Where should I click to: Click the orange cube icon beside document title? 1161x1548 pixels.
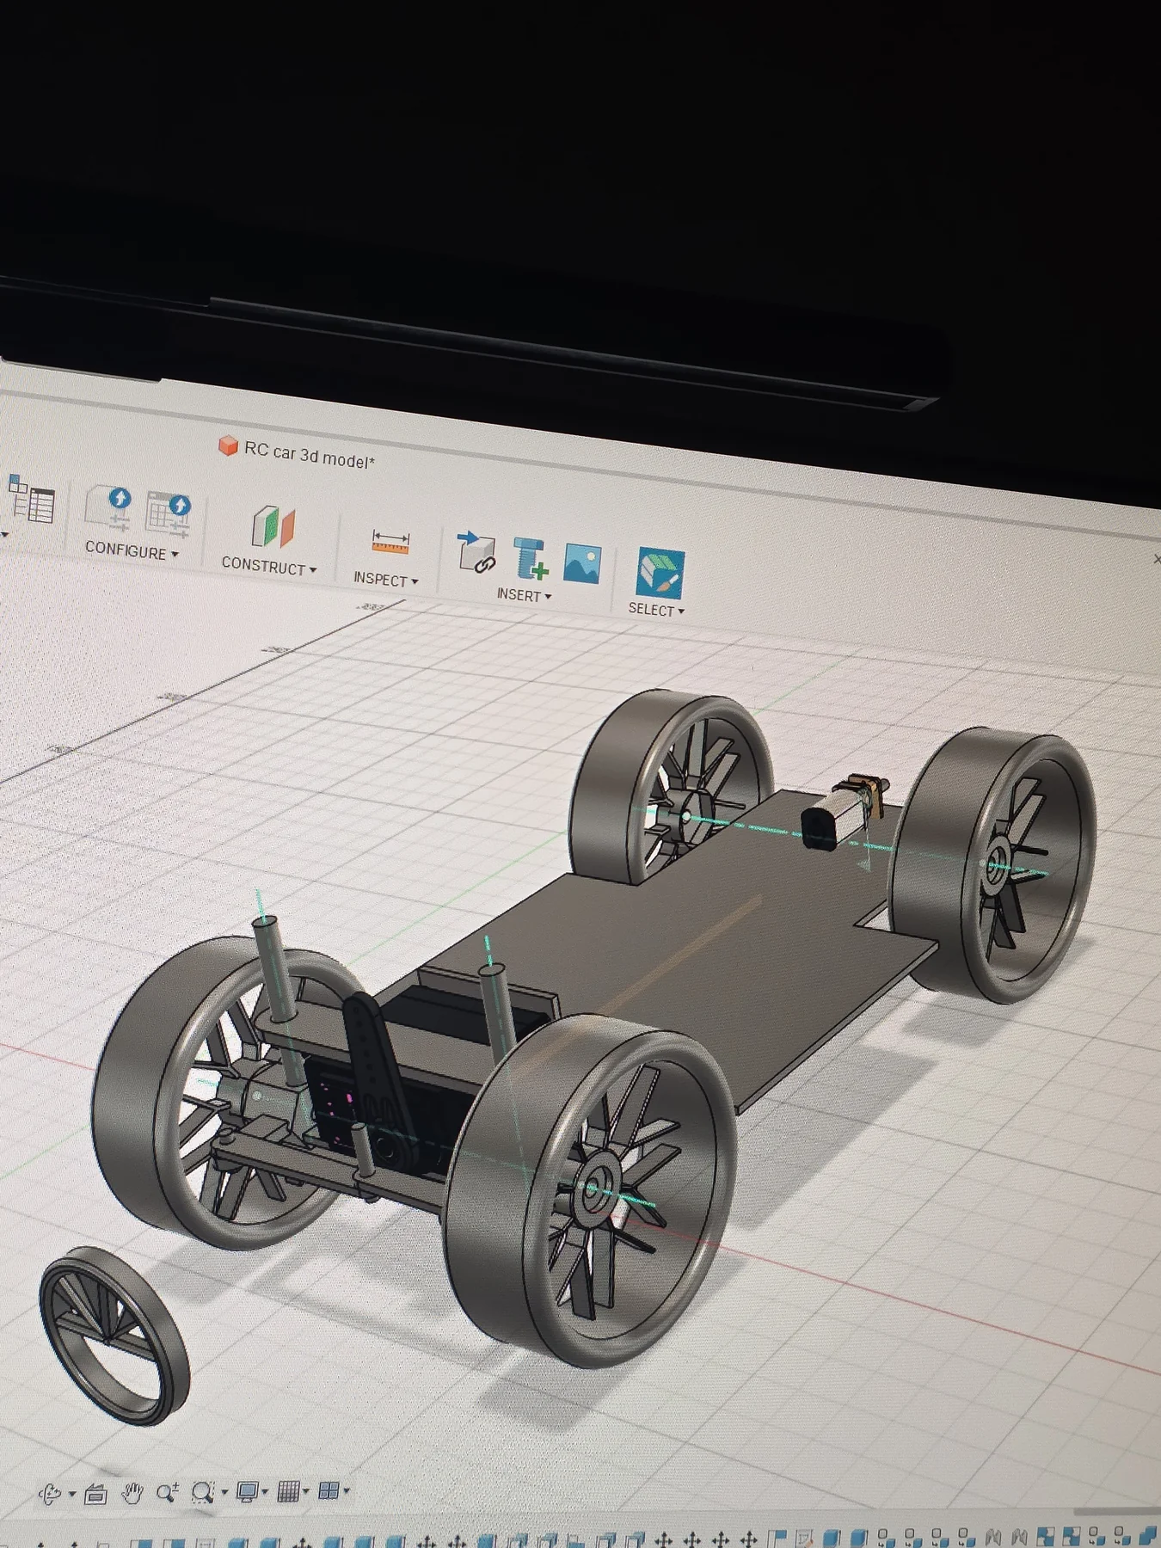(228, 445)
